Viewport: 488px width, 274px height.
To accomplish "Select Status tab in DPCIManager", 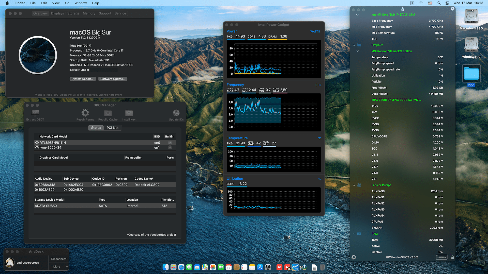I will [x=96, y=128].
